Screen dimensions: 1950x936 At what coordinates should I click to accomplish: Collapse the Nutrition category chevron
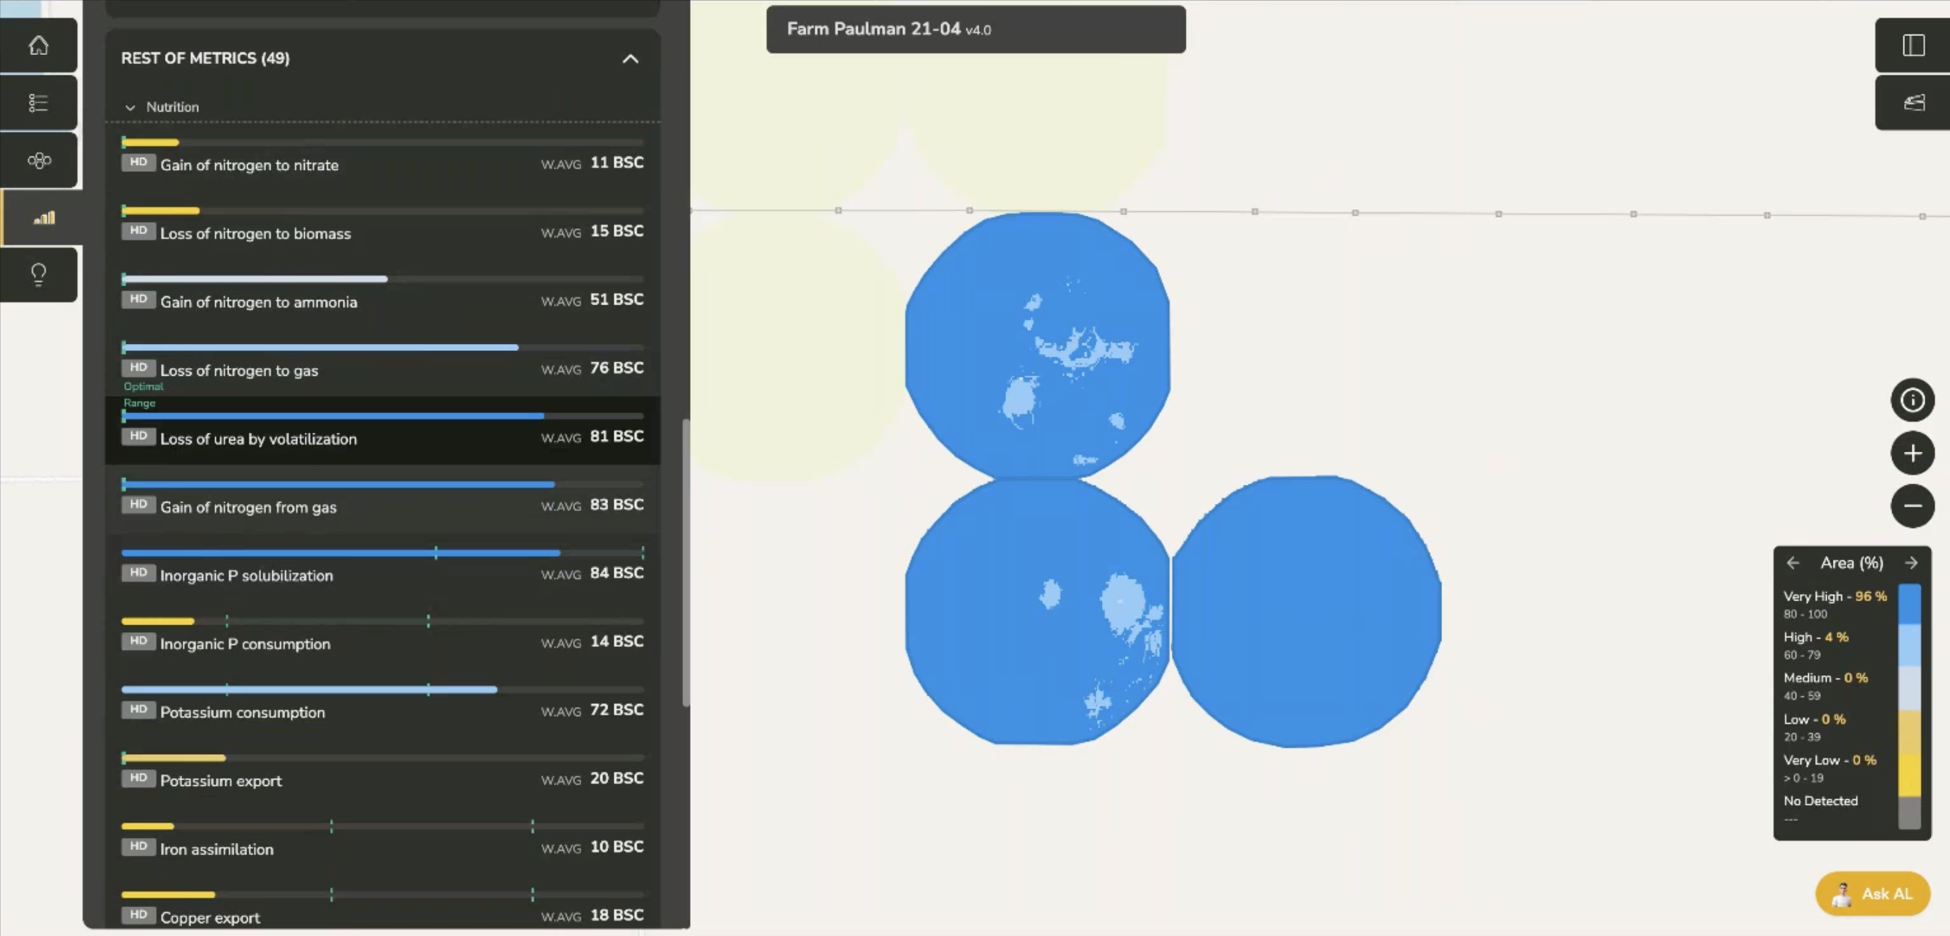pos(131,108)
